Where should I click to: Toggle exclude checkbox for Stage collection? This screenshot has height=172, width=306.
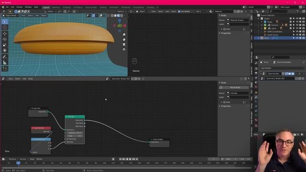pyautogui.click(x=291, y=22)
